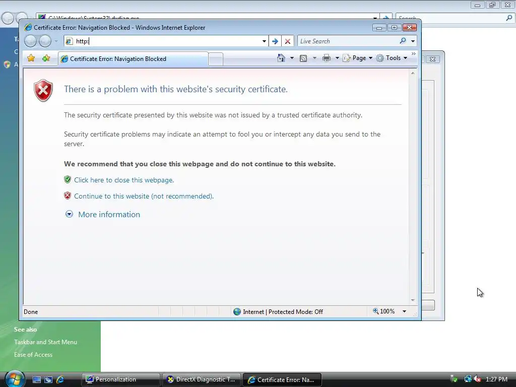516x387 pixels.
Task: Maximize the Internet Explorer window
Action: coord(394,28)
